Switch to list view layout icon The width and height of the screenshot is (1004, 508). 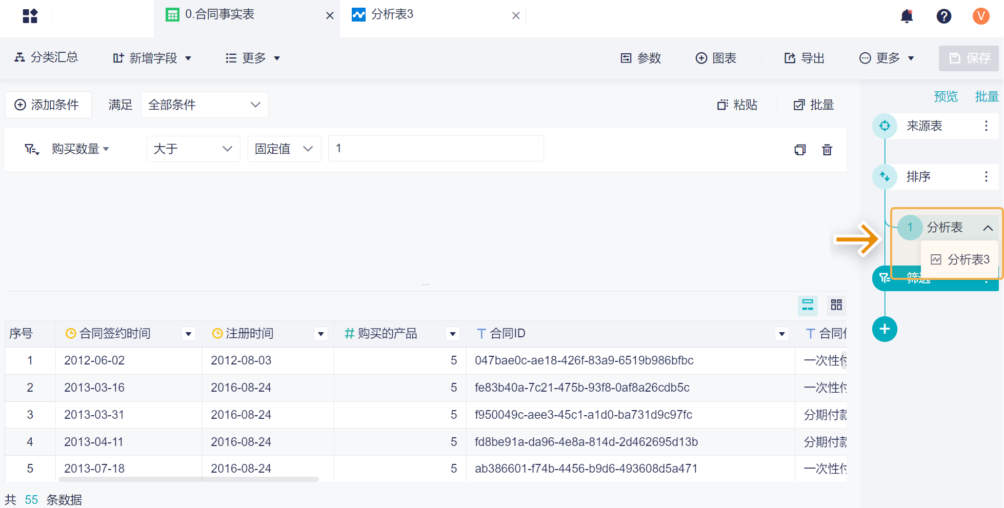pyautogui.click(x=808, y=305)
